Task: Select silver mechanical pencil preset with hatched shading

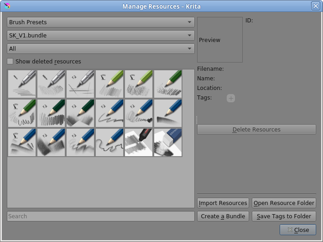Action: [51, 84]
